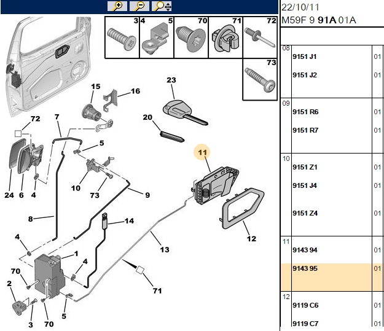The image size is (384, 331).
Task: Select part number 9151 J4
Action: 305,185
